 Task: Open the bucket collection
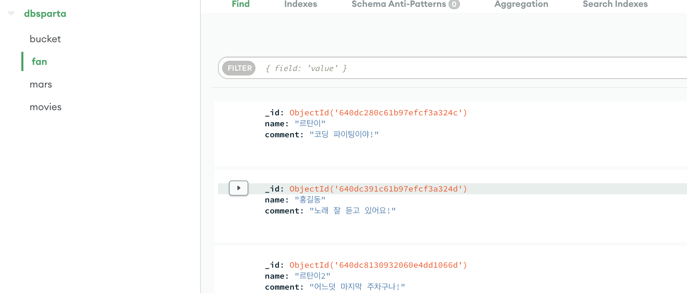click(45, 39)
